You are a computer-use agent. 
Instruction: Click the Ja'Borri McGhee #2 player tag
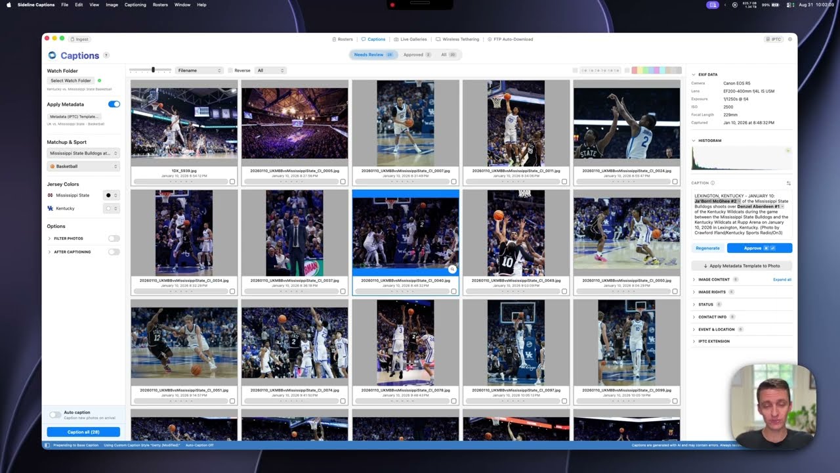point(717,201)
